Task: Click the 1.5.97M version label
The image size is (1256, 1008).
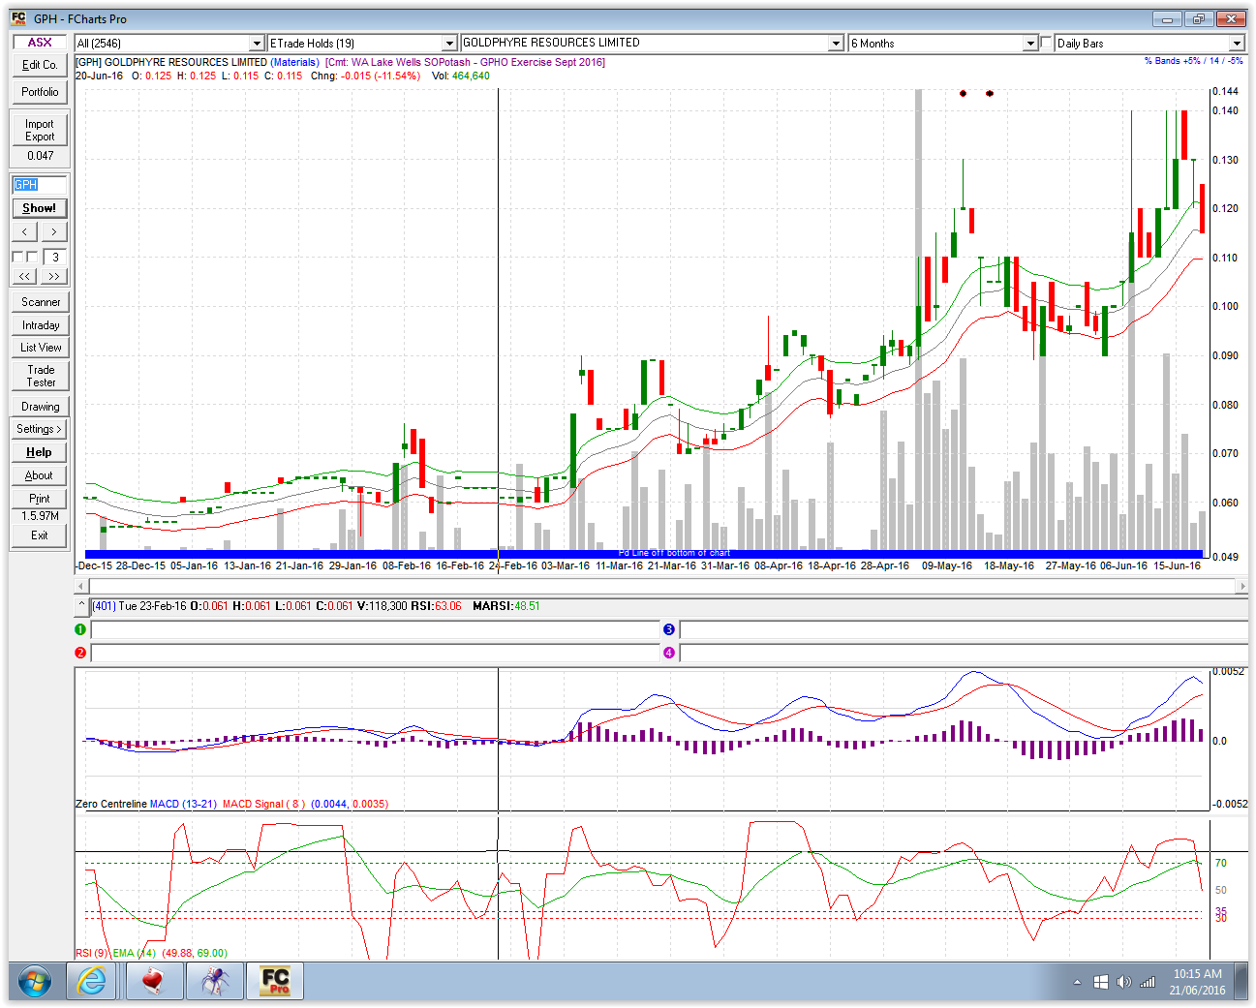Action: [40, 516]
